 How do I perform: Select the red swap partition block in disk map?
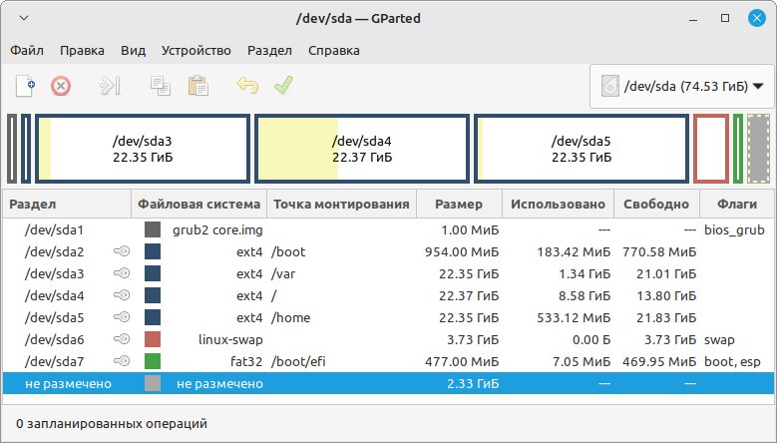(711, 149)
